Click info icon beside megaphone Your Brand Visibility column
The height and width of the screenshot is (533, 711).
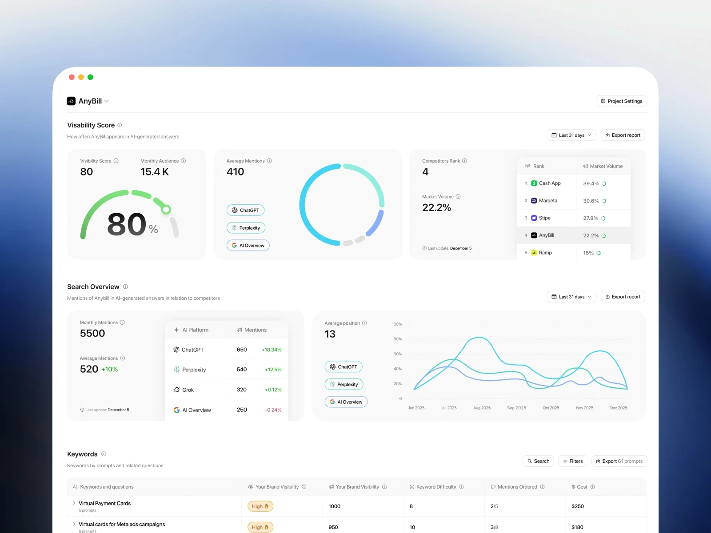click(x=384, y=487)
